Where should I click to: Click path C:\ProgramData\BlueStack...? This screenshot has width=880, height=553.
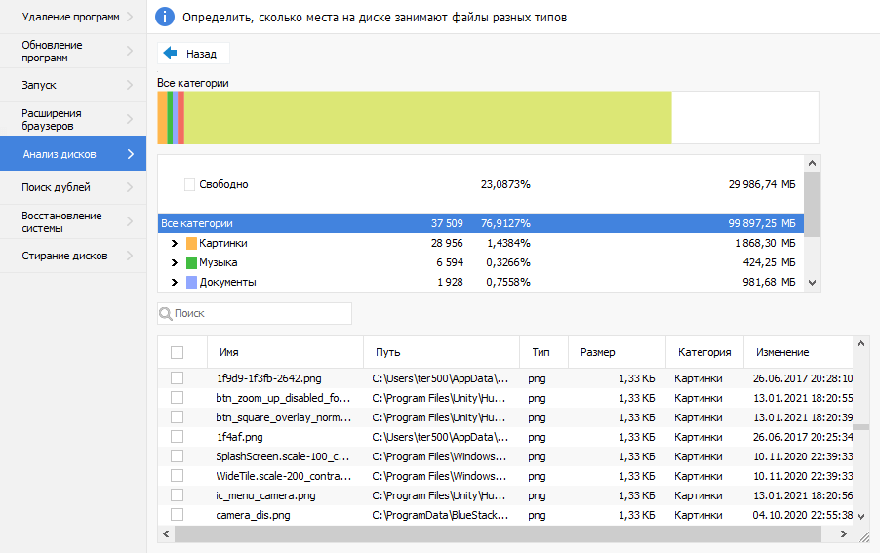(440, 515)
